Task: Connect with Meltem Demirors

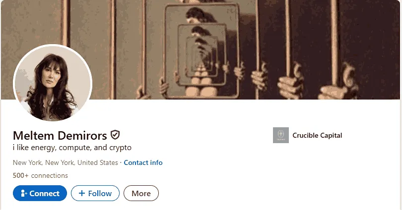Action: click(40, 193)
